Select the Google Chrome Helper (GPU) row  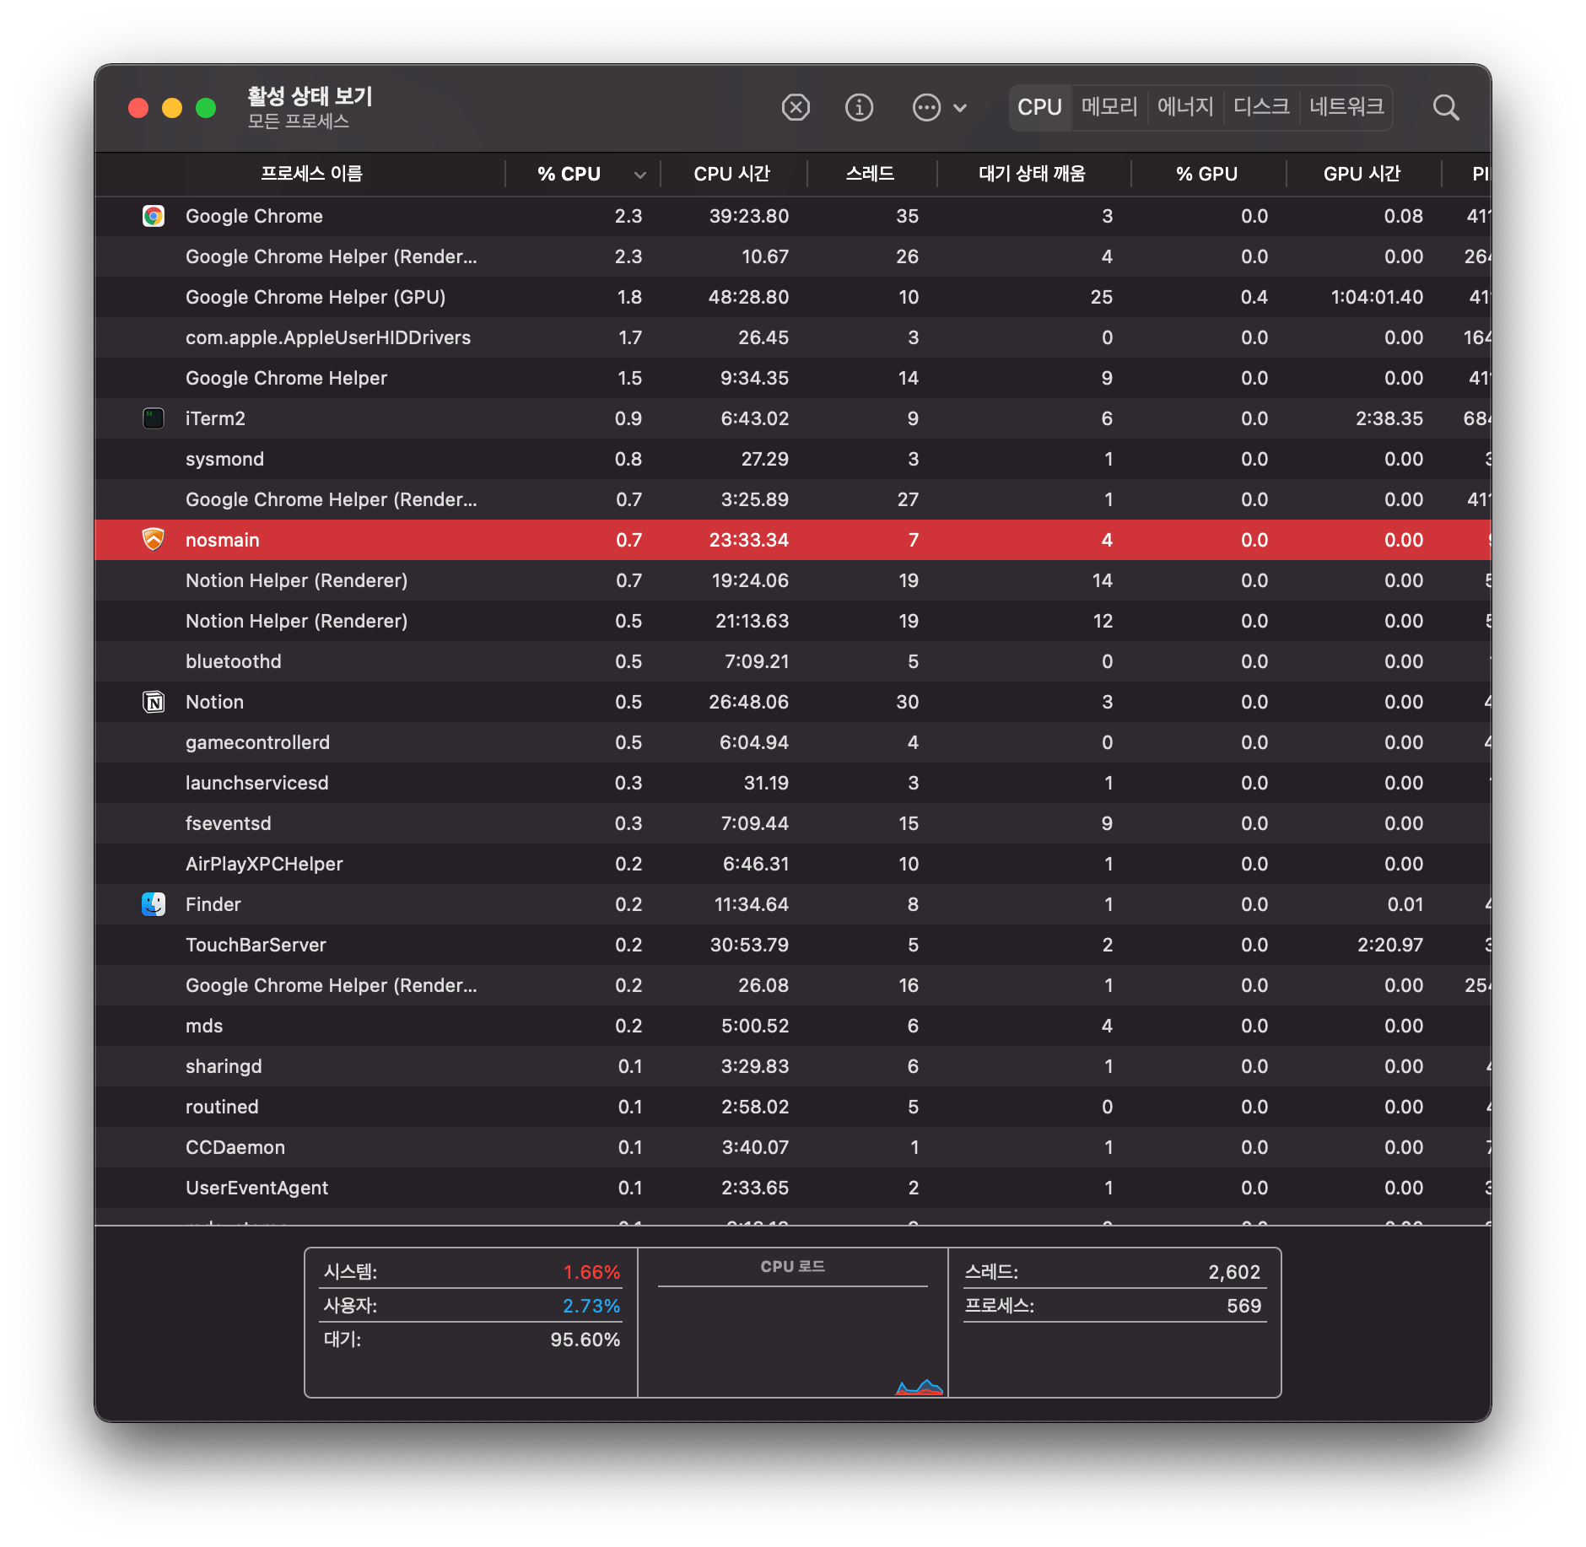[x=793, y=297]
